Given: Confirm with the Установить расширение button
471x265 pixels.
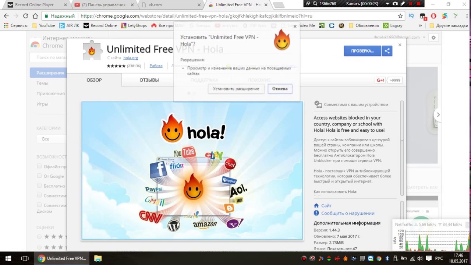Looking at the screenshot, I should (236, 89).
